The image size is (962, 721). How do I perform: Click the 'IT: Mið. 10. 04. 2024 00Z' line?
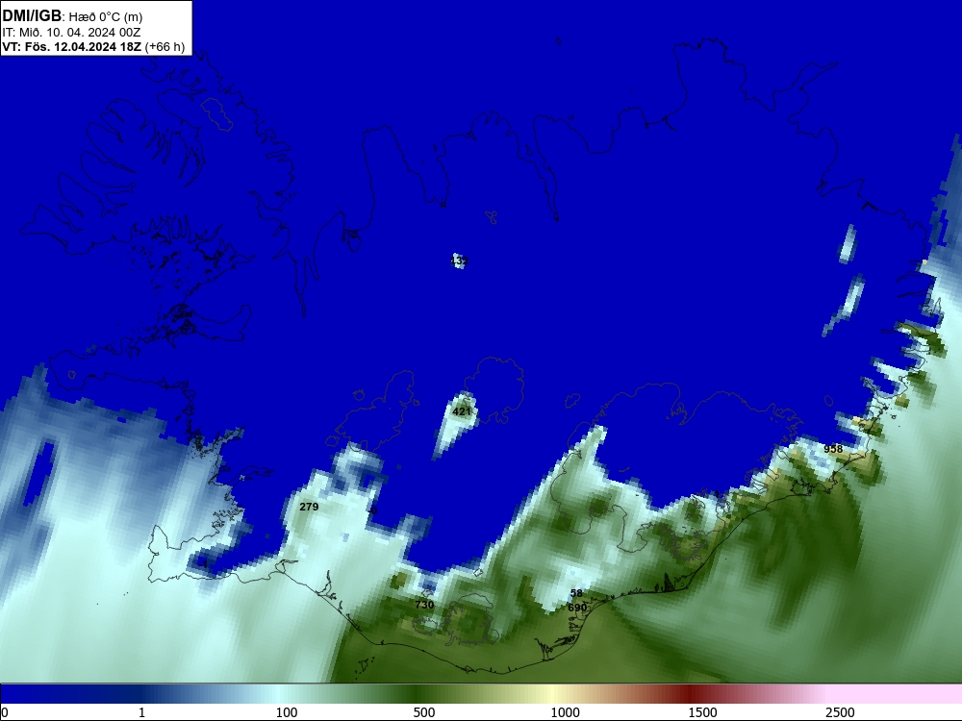(71, 33)
